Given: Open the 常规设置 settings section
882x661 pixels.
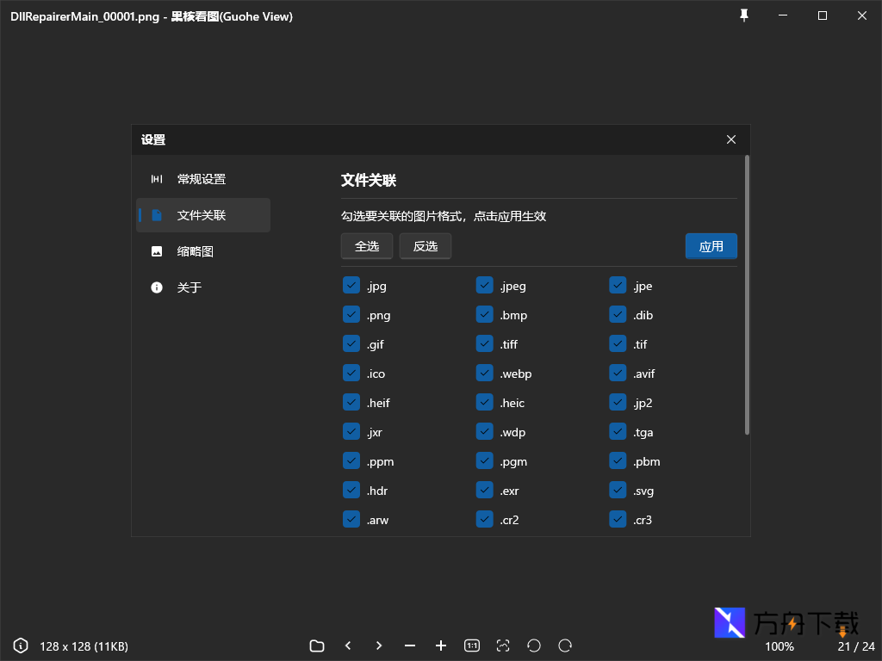Looking at the screenshot, I should pyautogui.click(x=203, y=179).
